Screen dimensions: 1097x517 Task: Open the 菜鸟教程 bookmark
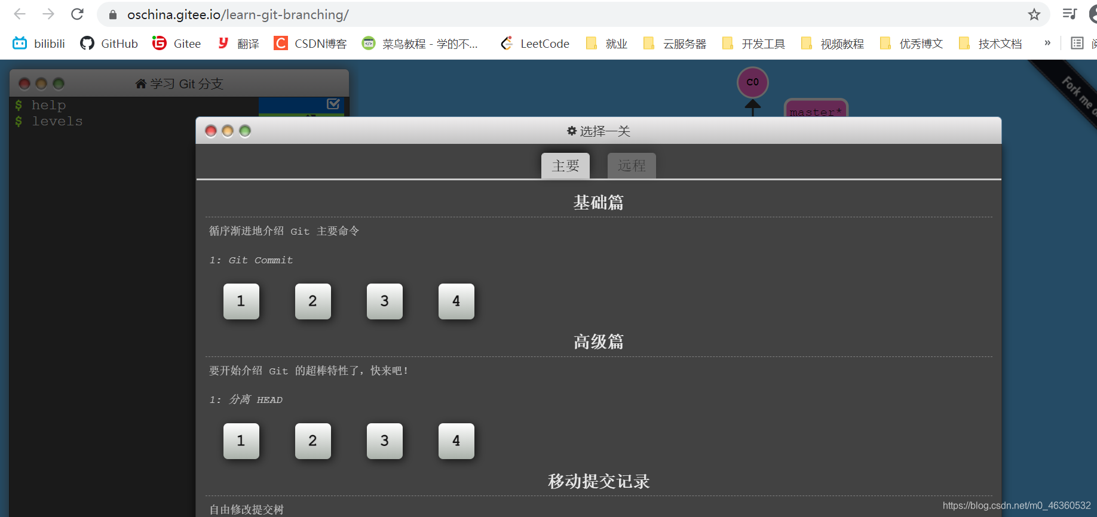click(x=420, y=44)
